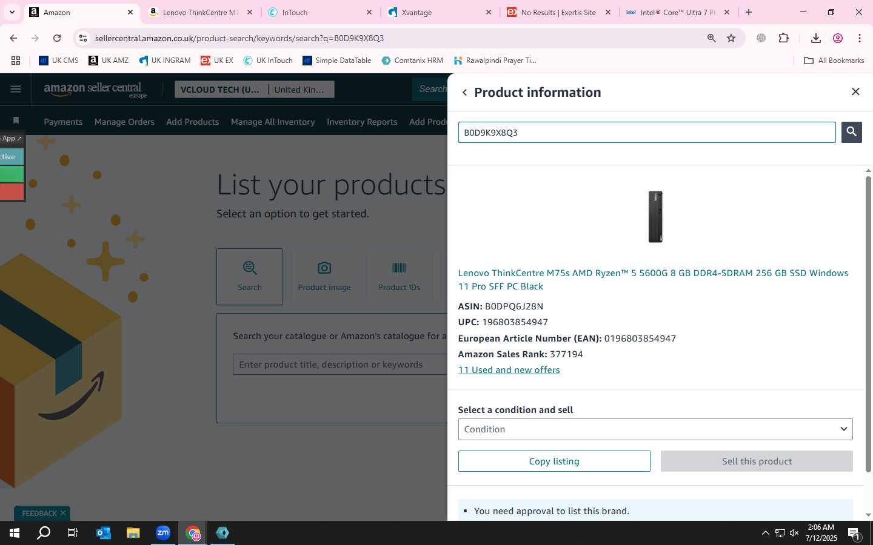Open 11 Used and new offers link
873x545 pixels.
509,370
